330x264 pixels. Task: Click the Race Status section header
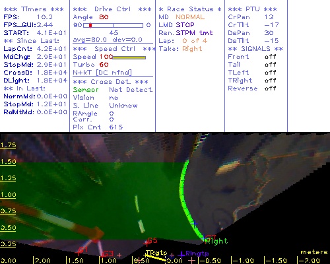tap(190, 9)
